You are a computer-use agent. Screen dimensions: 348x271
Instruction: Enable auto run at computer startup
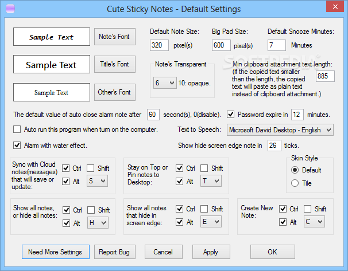tap(17, 129)
